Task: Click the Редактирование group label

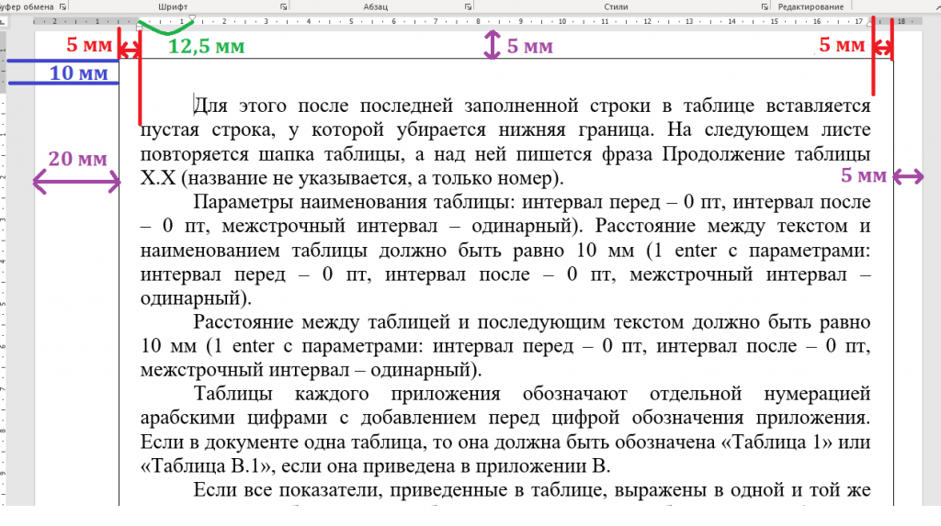Action: 811,6
